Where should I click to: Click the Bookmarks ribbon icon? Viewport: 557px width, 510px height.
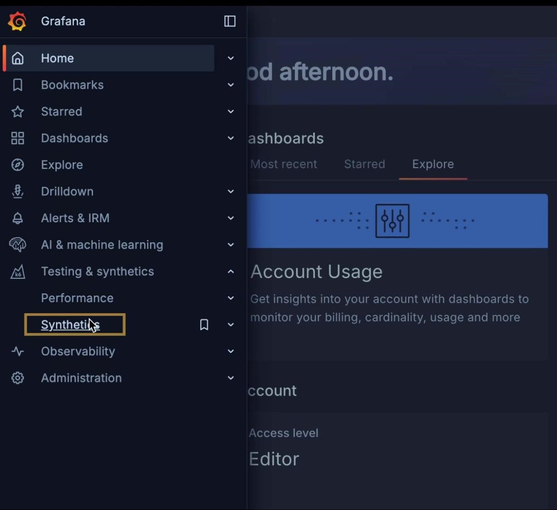point(18,85)
